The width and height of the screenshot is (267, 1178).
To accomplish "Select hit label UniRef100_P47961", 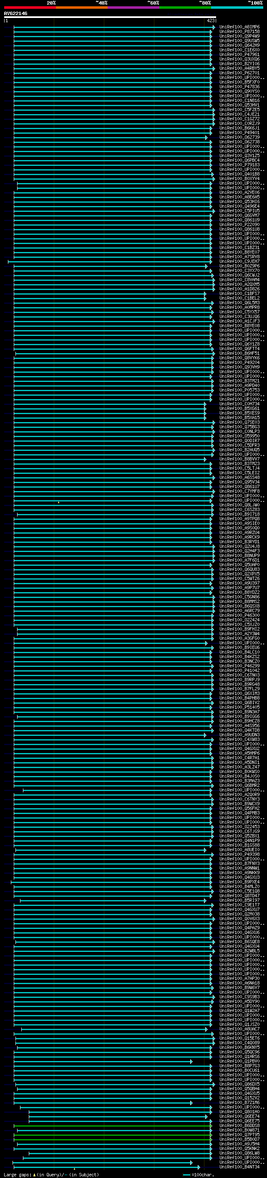I will coord(239,54).
